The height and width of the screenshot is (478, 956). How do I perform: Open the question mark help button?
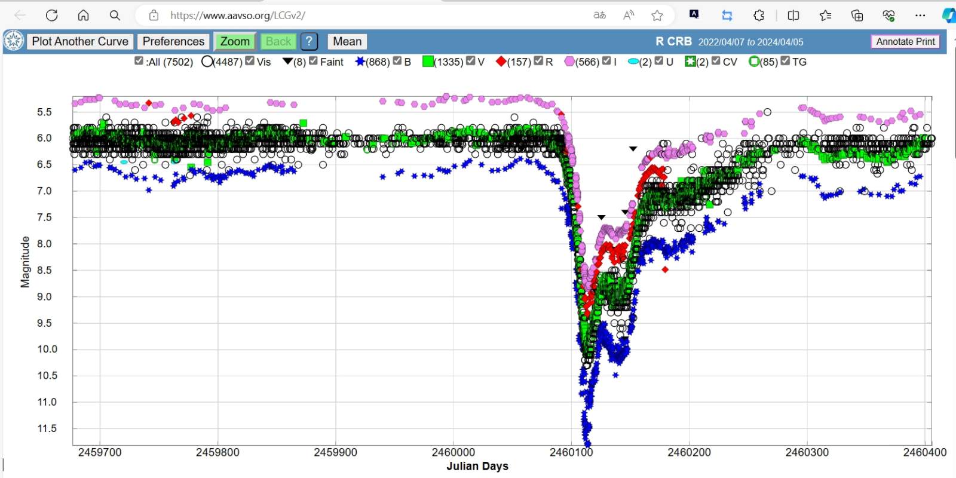[x=309, y=41]
